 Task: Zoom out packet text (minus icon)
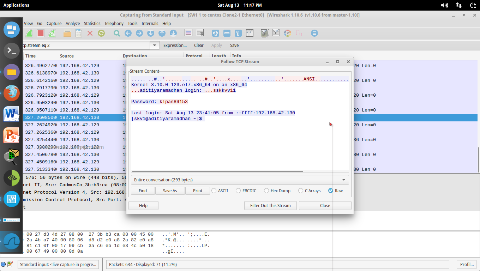(x=227, y=33)
